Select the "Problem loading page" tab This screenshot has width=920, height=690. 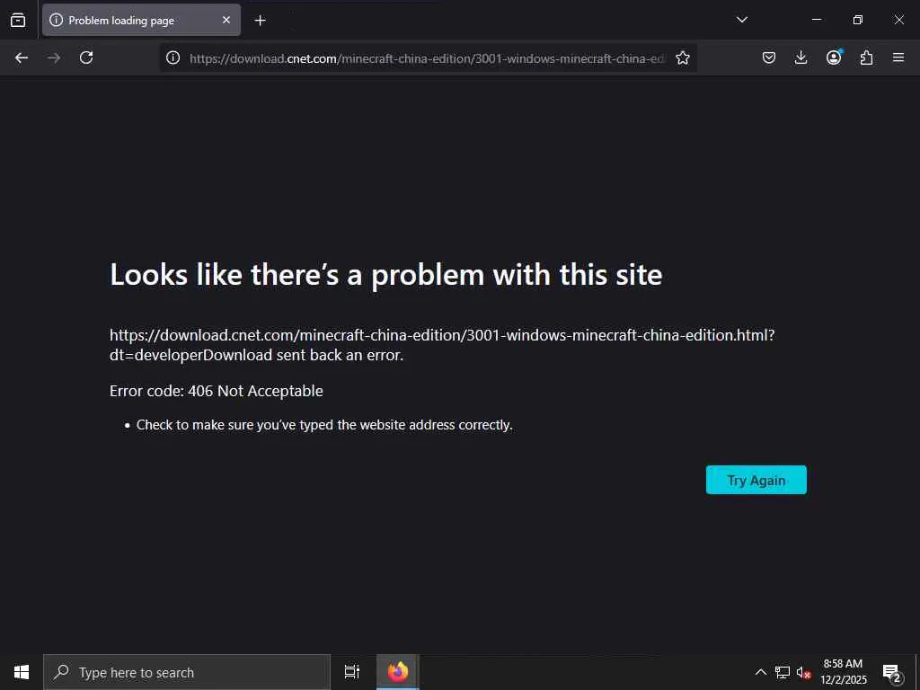(141, 20)
